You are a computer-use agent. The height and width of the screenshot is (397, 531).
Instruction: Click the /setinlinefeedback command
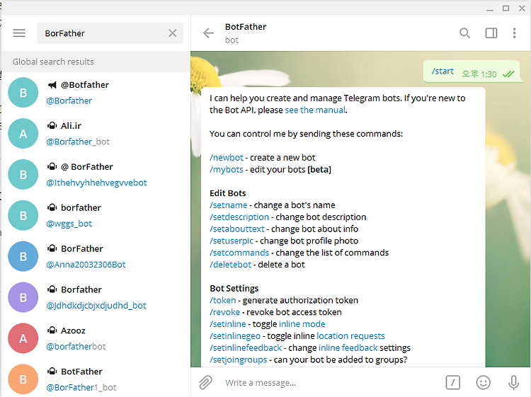(x=246, y=347)
